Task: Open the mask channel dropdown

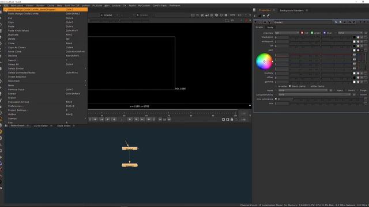Action: pos(303,90)
